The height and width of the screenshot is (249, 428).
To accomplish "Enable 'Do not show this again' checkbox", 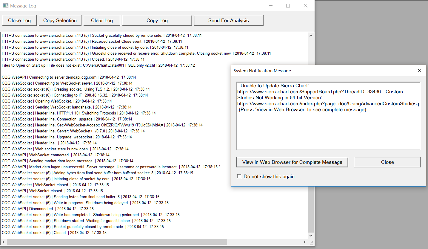I will [x=239, y=176].
